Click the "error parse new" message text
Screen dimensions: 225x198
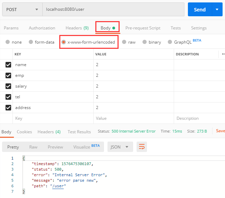[76, 180]
